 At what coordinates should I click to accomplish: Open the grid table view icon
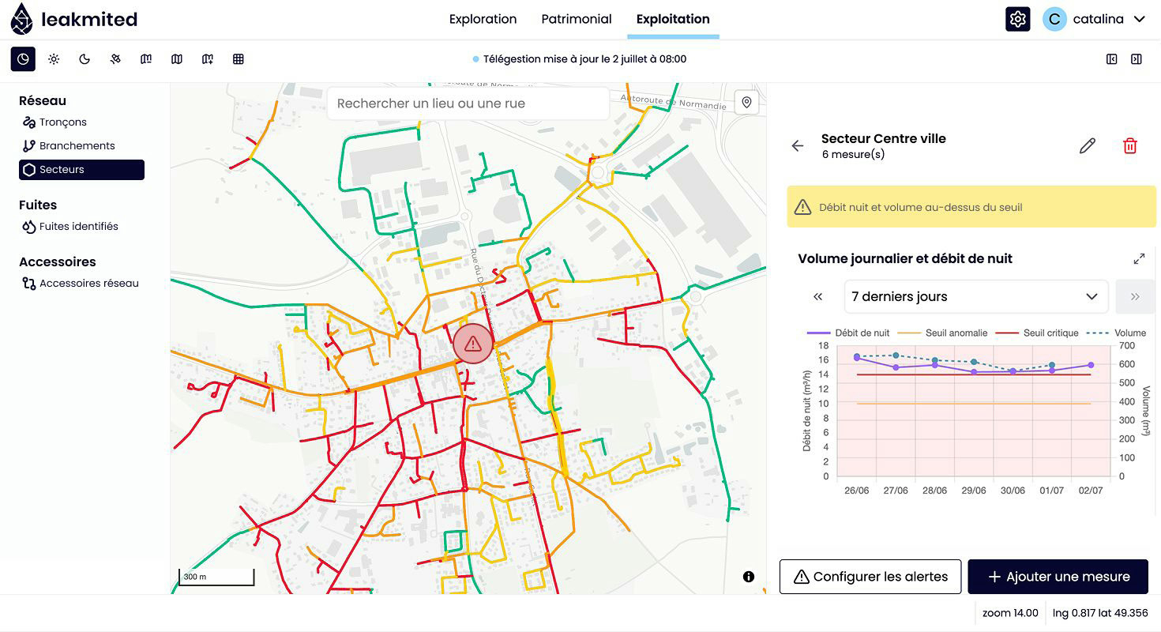(239, 59)
